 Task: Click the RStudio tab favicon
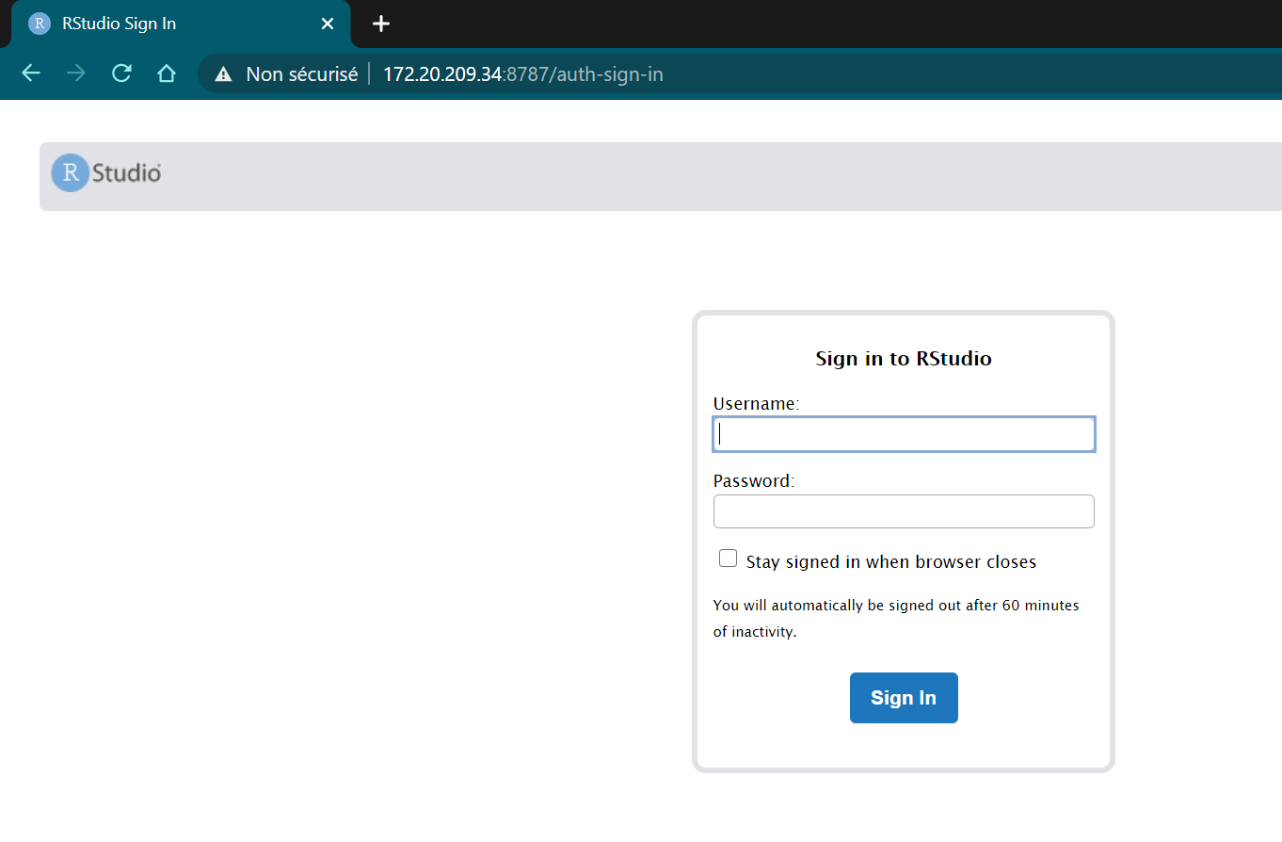tap(40, 24)
